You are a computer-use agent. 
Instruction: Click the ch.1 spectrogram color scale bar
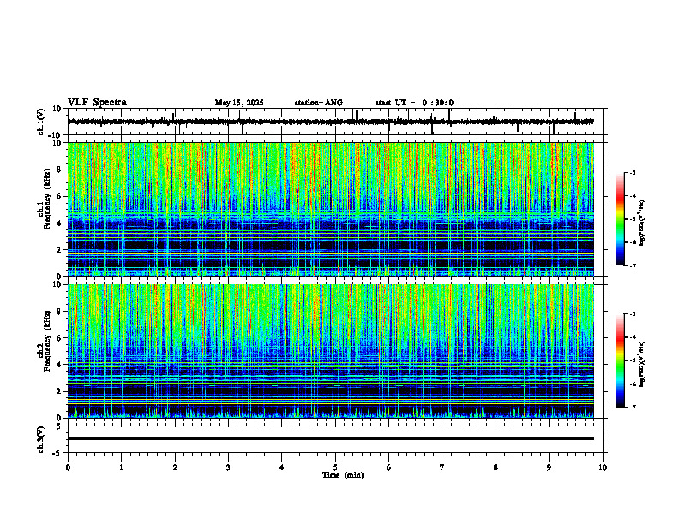pos(620,219)
